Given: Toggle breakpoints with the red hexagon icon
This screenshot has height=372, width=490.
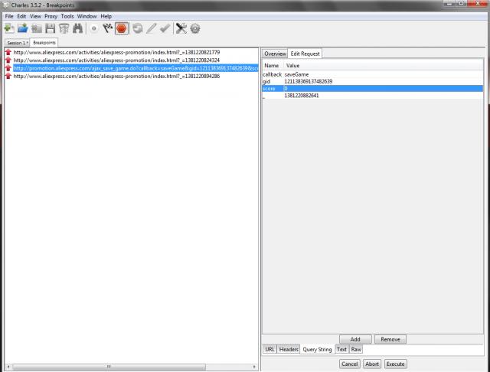Looking at the screenshot, I should coord(122,28).
